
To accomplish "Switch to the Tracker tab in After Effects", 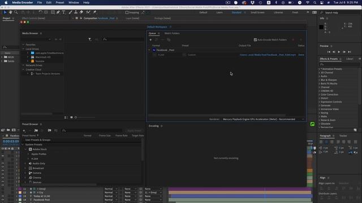I will point(343,136).
